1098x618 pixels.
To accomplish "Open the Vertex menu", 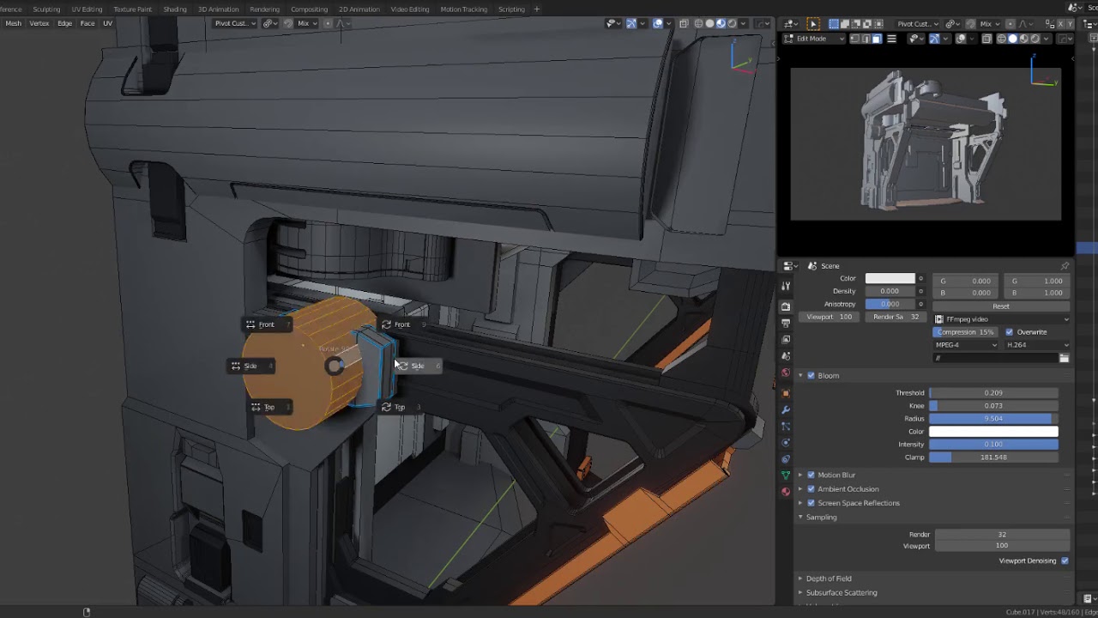I will 39,23.
